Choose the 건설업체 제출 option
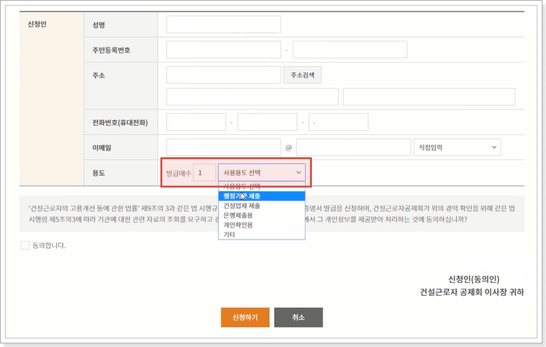Viewport: 546px width, 347px height. point(262,205)
